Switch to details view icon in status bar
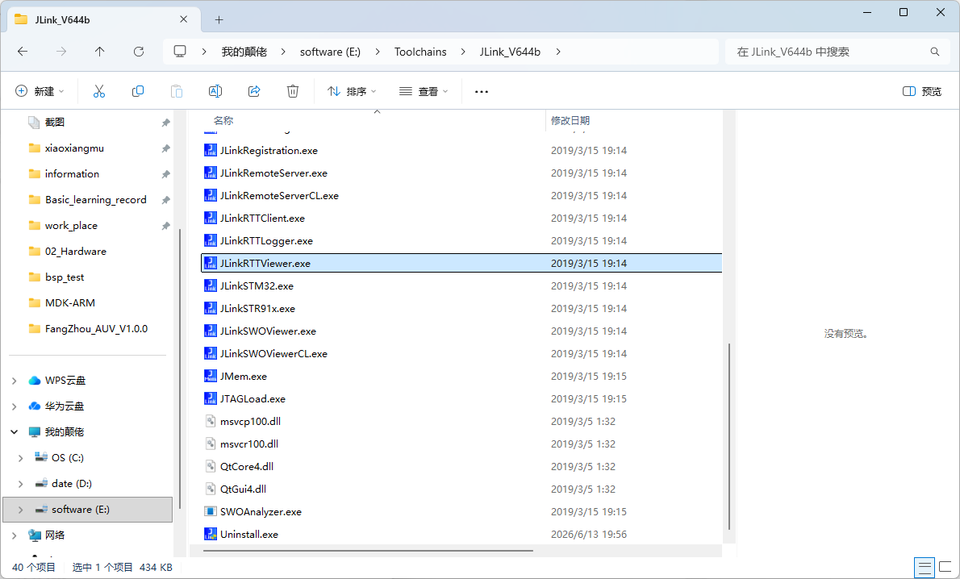The image size is (960, 579). (925, 567)
